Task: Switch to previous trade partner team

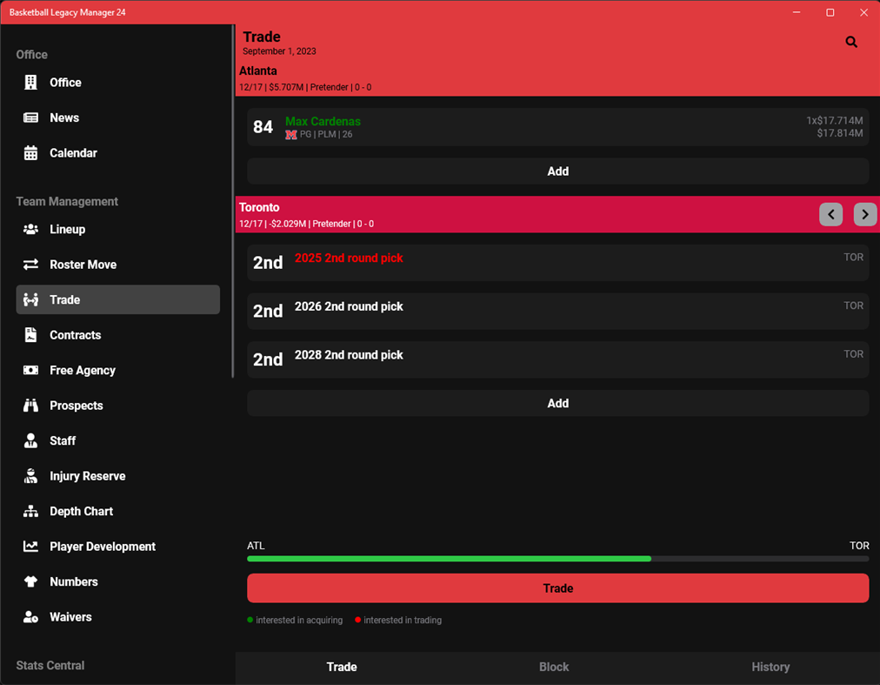Action: (x=830, y=214)
